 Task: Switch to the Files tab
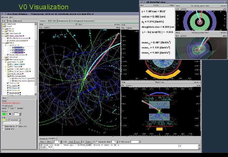[10, 21]
